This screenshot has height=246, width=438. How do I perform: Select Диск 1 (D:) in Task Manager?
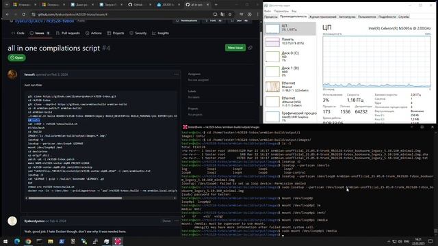[289, 71]
